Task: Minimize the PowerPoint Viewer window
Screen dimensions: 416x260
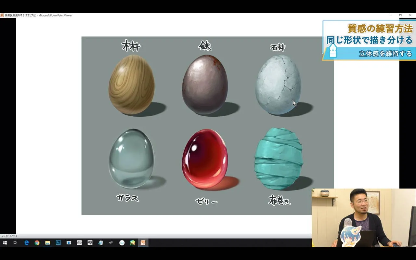Action: 391,15
